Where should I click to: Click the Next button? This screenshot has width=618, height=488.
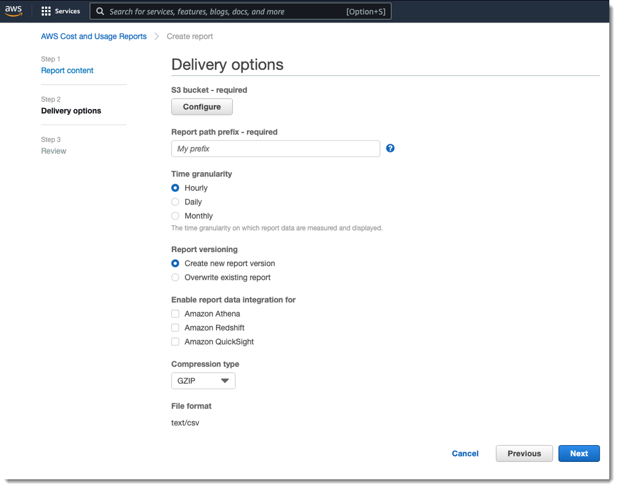(x=579, y=453)
